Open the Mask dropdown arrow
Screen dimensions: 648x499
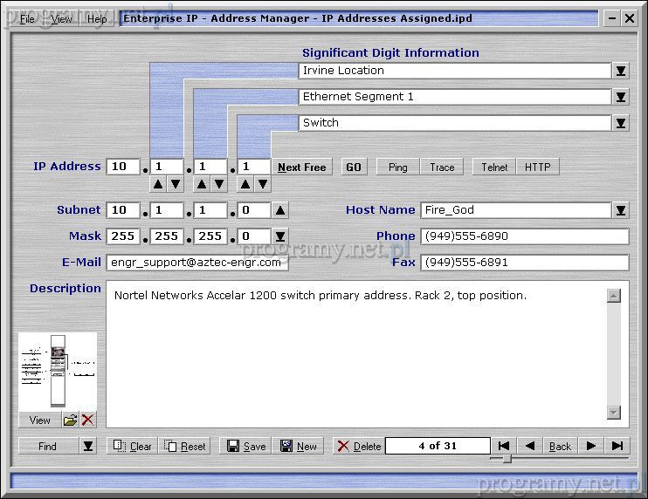pos(279,236)
